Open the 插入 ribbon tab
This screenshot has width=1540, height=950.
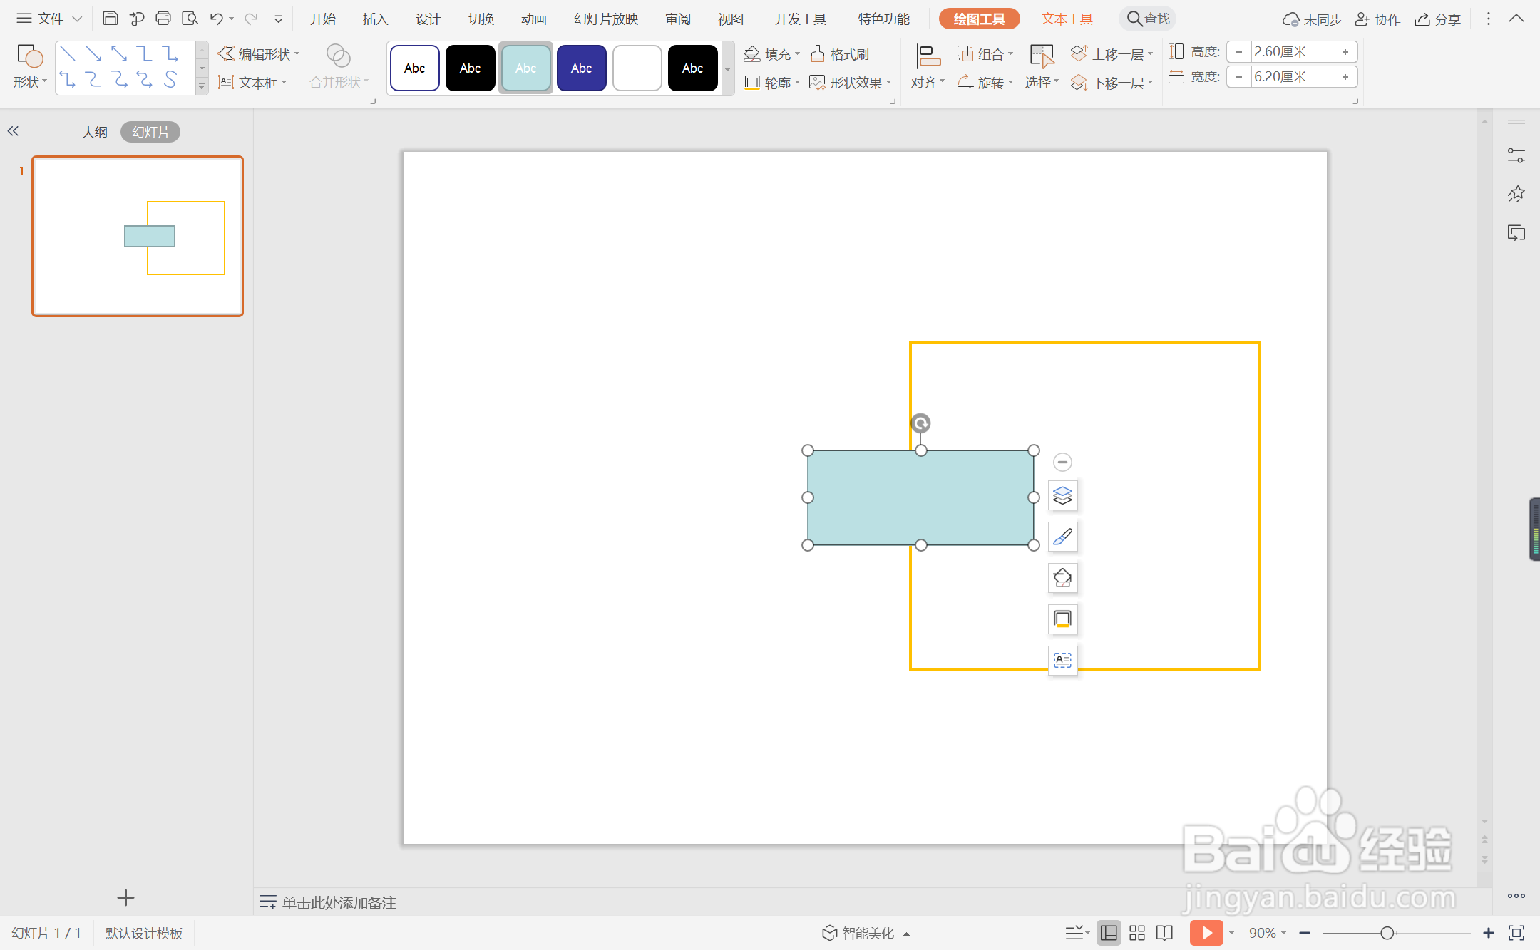(375, 19)
